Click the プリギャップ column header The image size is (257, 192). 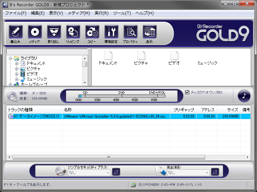click(x=183, y=110)
